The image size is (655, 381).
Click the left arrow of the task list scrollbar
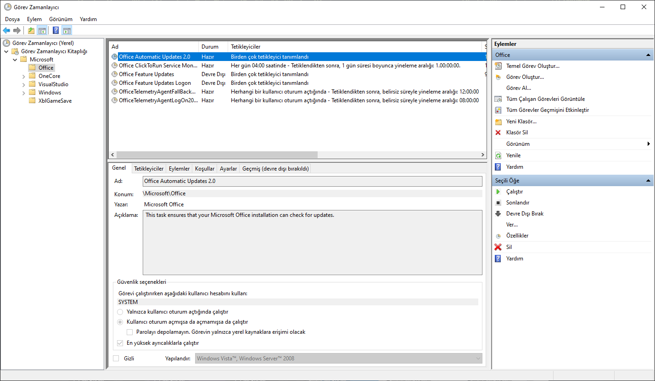click(x=112, y=155)
